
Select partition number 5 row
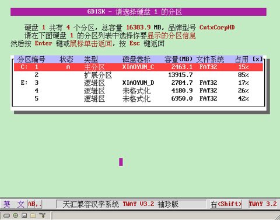coord(138,99)
